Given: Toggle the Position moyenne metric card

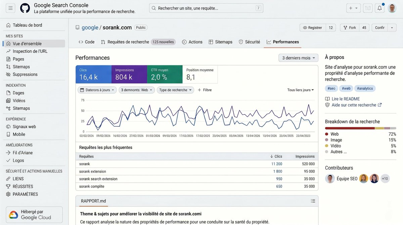Looking at the screenshot, I should click(200, 74).
